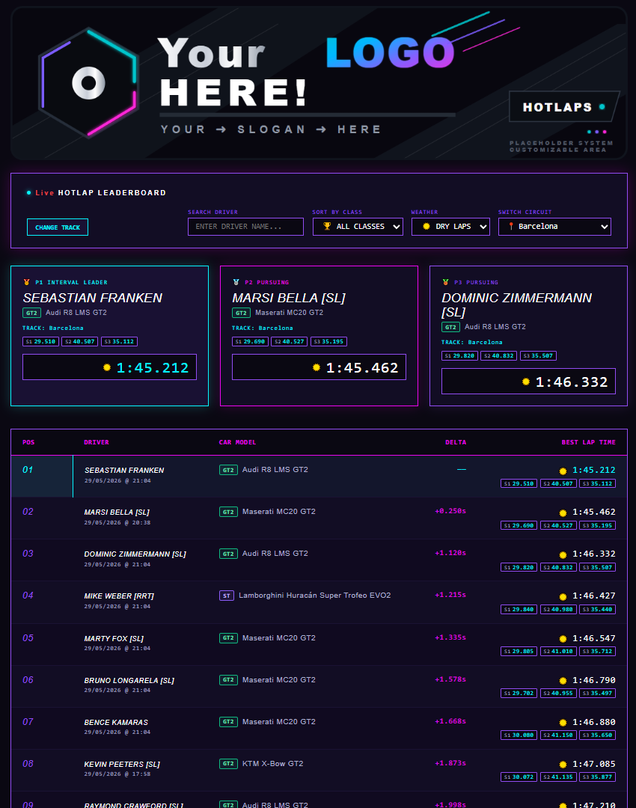Click the POS column header
636x808 pixels.
pos(28,442)
